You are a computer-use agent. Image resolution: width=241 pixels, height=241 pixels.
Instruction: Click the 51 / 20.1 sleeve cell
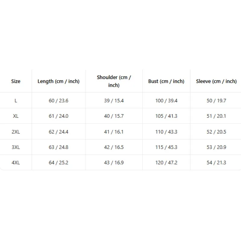tap(216, 116)
